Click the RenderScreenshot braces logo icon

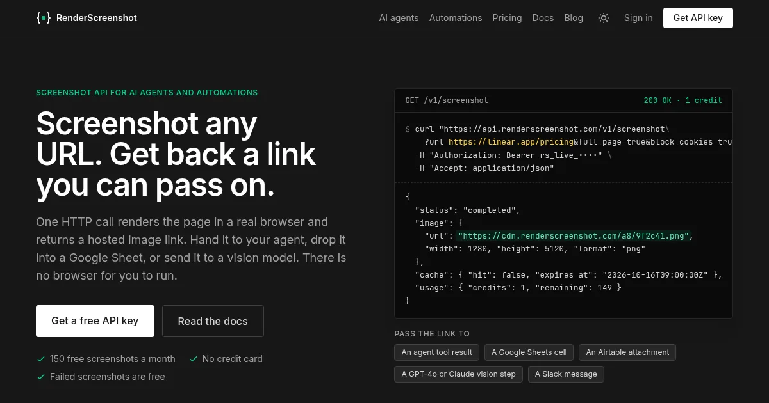tap(43, 18)
